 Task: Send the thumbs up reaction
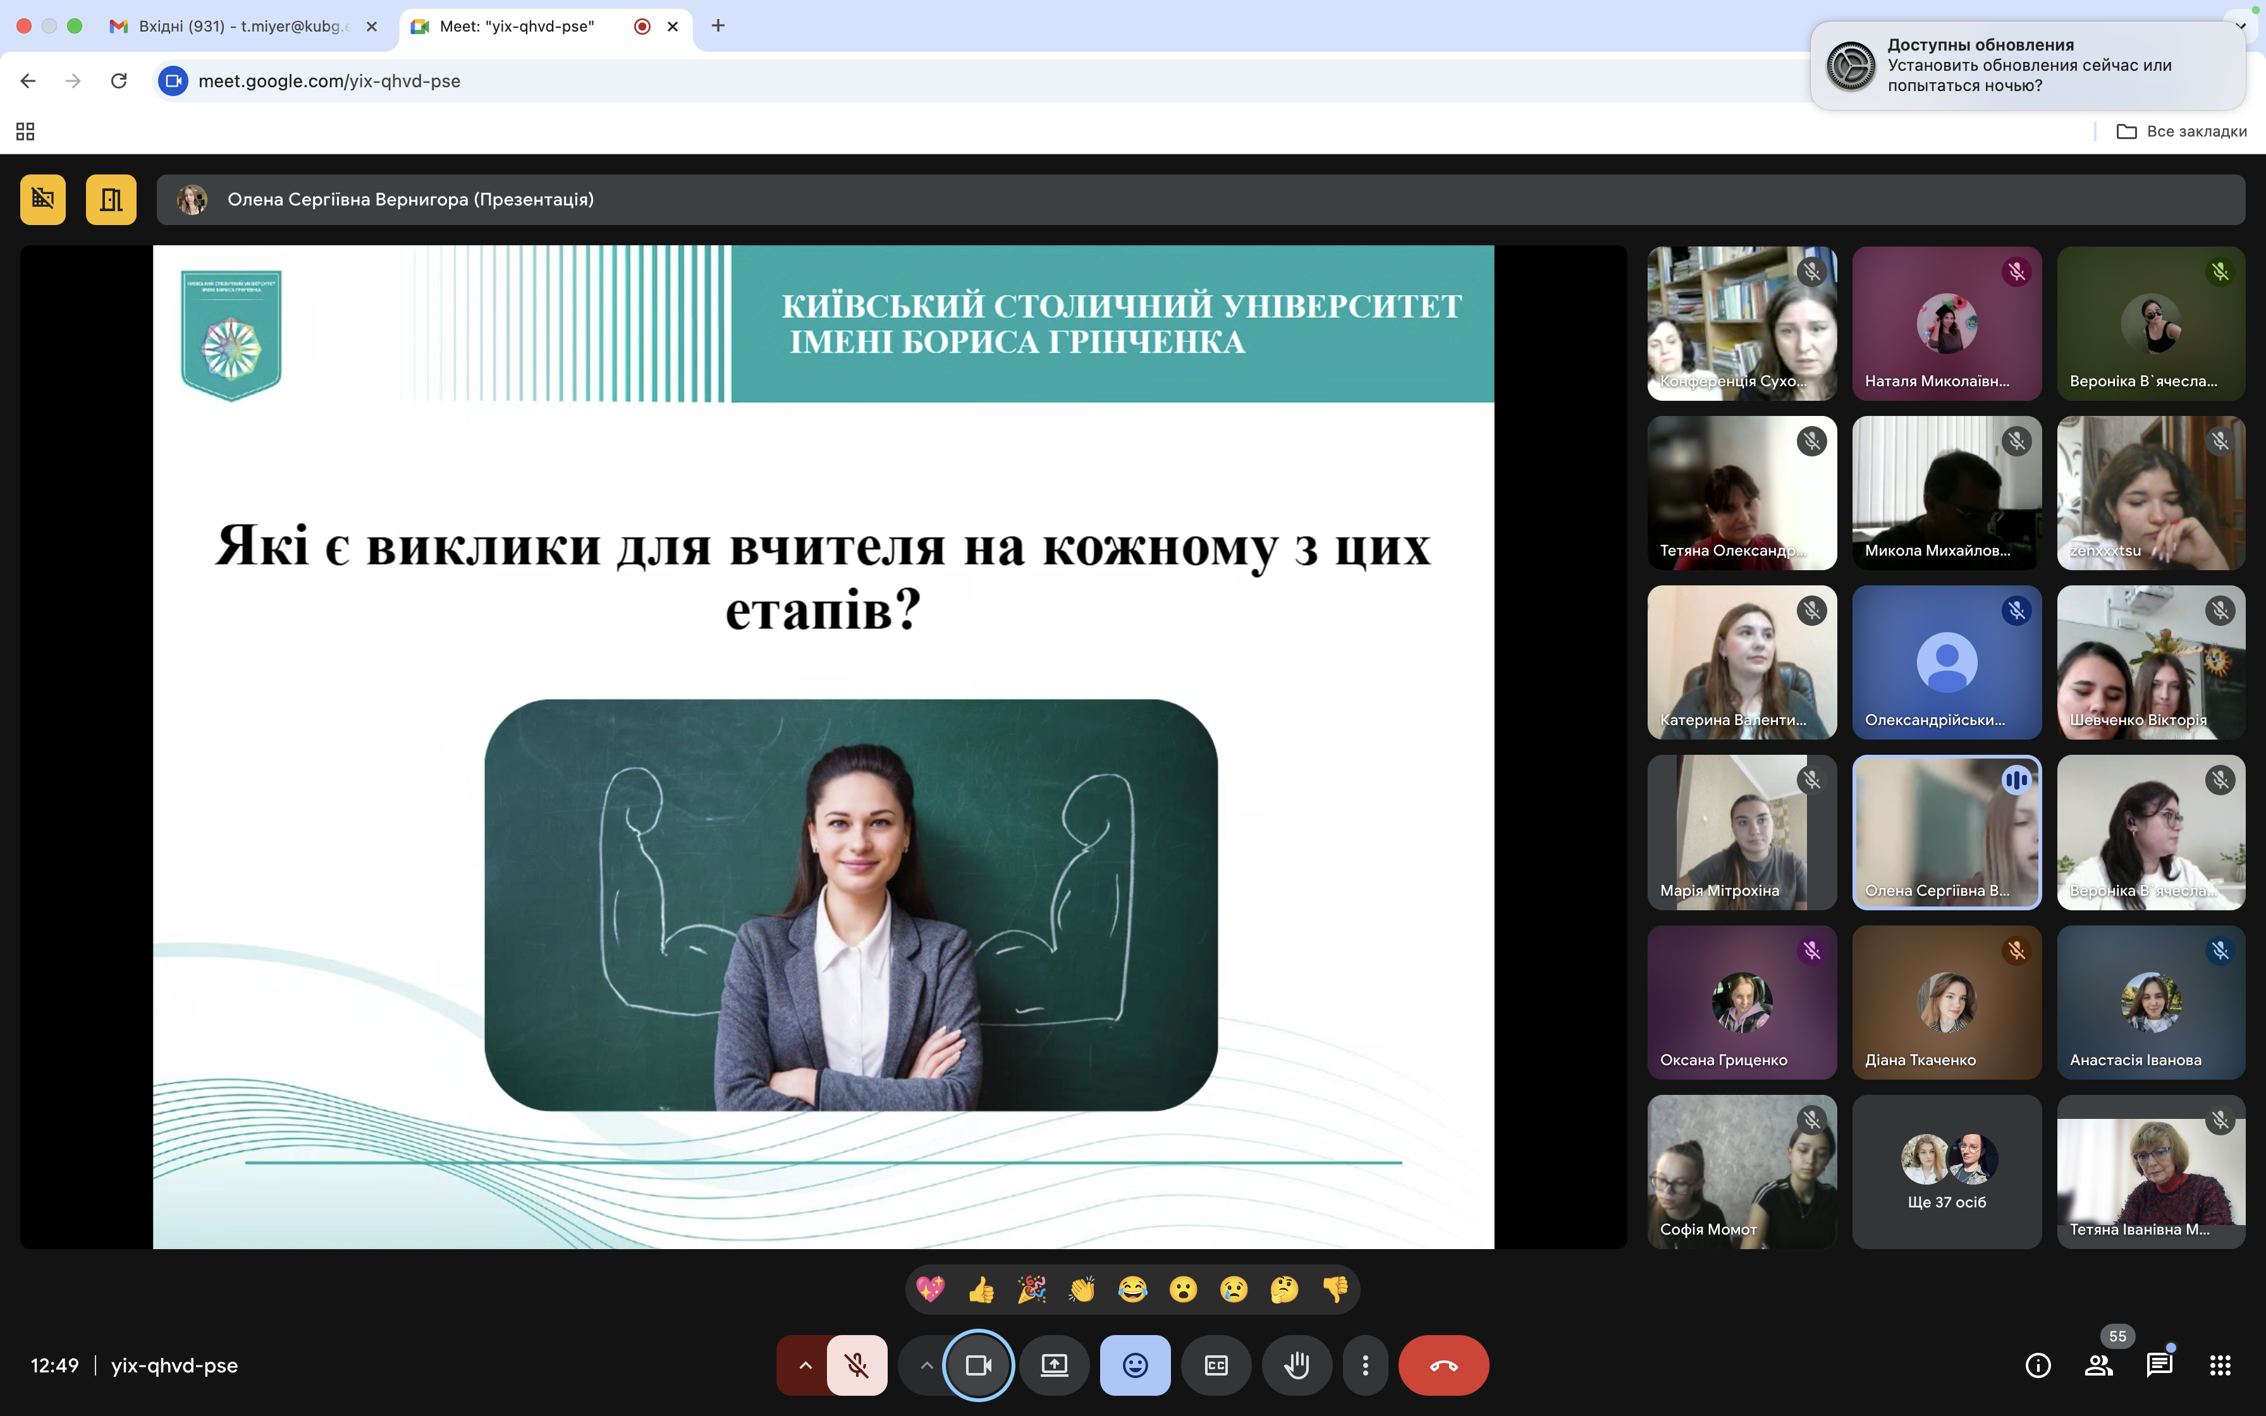click(981, 1290)
